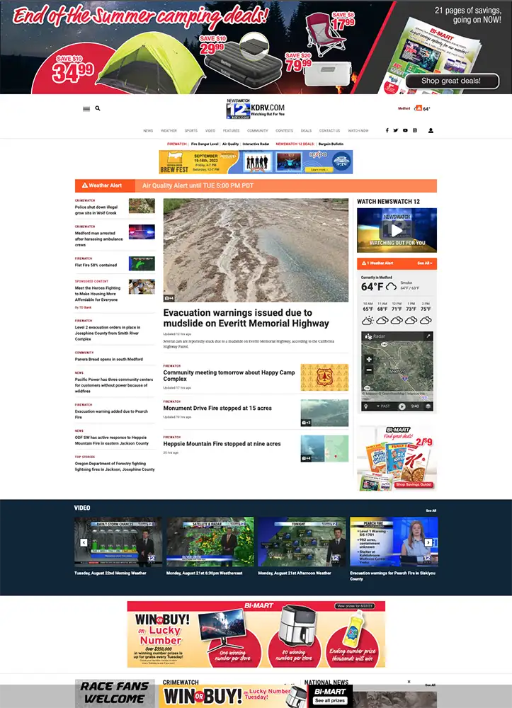Screen dimensions: 512x708
Task: Open Heppsie Mountain Fire stopped at nine acres
Action: coord(222,444)
